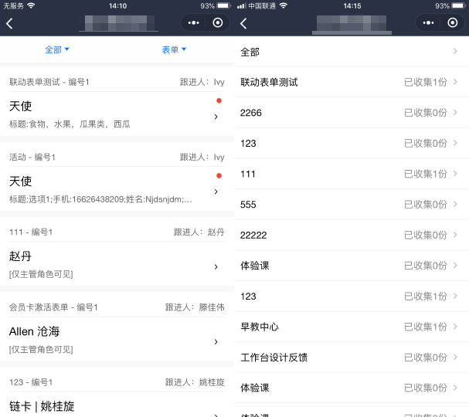This screenshot has width=469, height=417.
Task: Open the 2266 form entry
Action: point(352,113)
